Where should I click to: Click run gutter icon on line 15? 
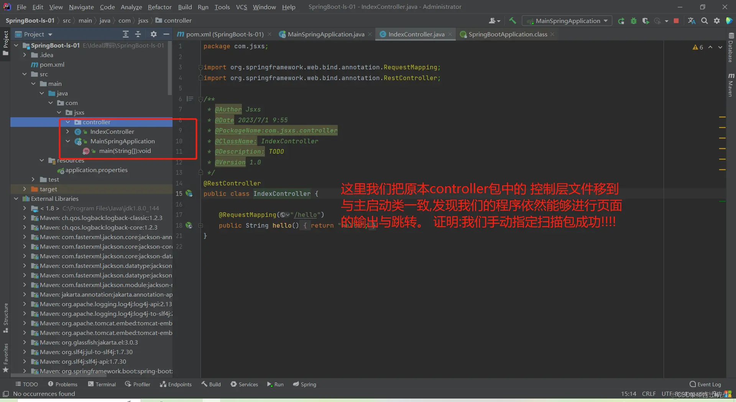pyautogui.click(x=189, y=194)
